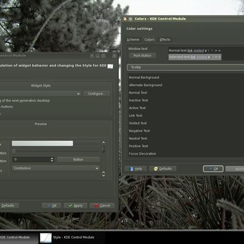Confirm Colors dialog with OK
This screenshot has width=244, height=244.
213,169
